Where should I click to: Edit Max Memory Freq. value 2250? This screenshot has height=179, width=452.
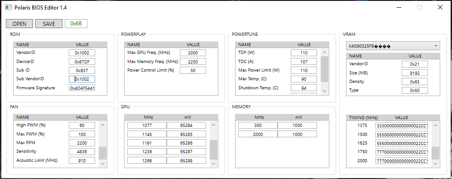pos(193,62)
